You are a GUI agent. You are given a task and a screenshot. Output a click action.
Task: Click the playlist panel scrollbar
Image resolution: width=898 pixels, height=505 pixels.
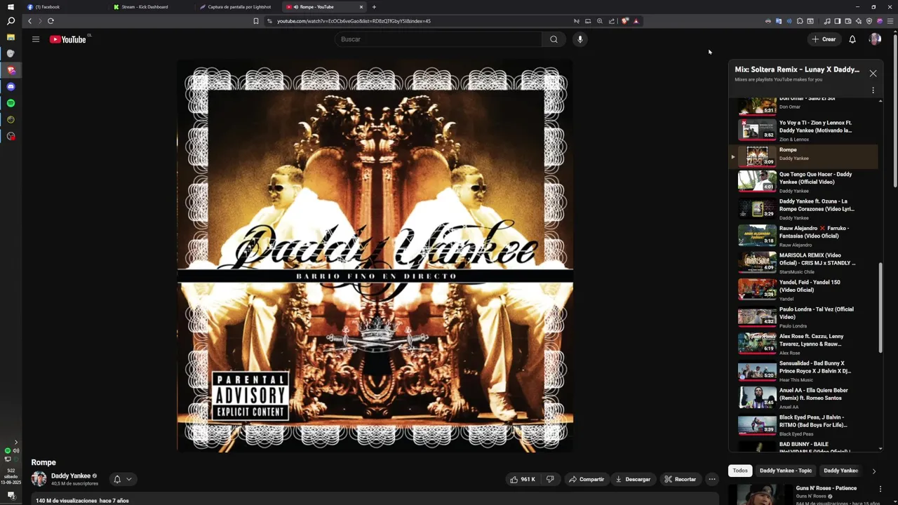pyautogui.click(x=880, y=307)
